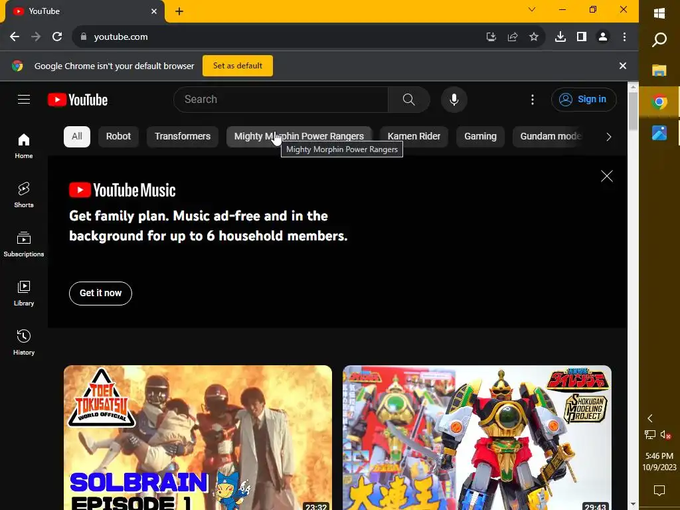Image resolution: width=680 pixels, height=510 pixels.
Task: Open the Dairanger Shokugan Modeling Project thumbnail
Action: coord(477,438)
